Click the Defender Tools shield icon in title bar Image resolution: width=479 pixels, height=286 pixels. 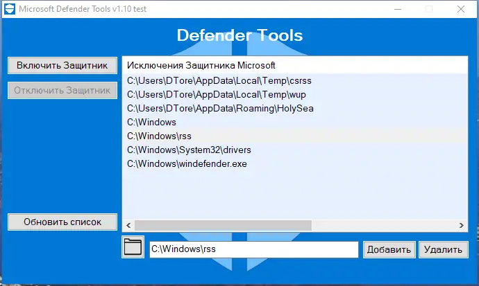(x=10, y=9)
